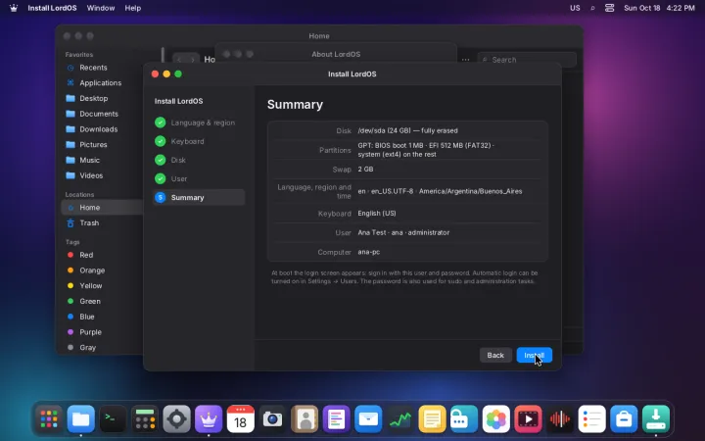The width and height of the screenshot is (705, 441).
Task: Click the green checkmark beside Keyboard step
Action: (160, 141)
